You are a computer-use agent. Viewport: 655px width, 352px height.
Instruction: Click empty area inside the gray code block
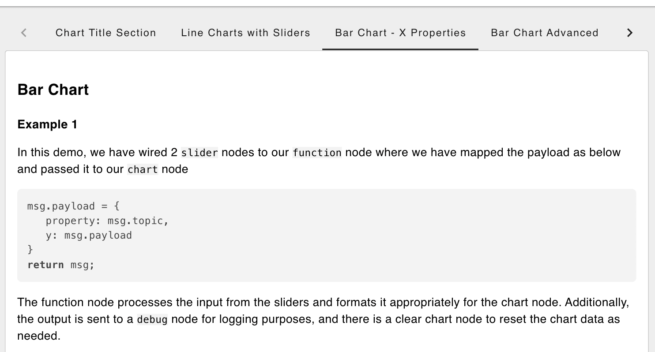[397, 238]
